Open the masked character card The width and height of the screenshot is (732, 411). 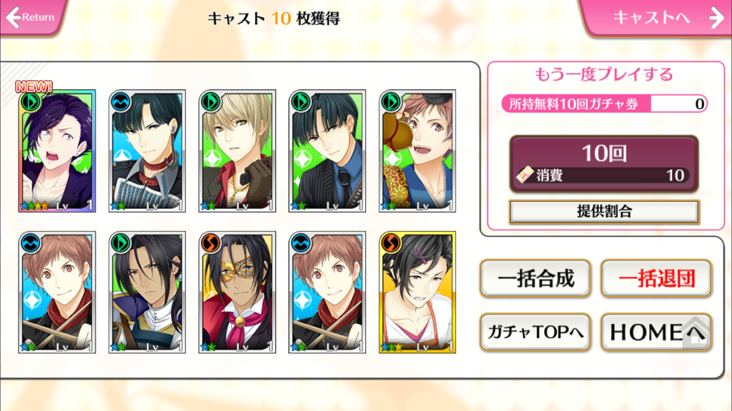tap(237, 292)
